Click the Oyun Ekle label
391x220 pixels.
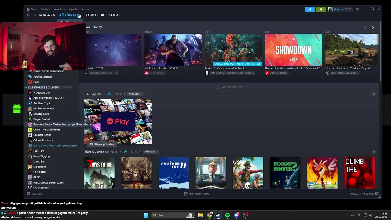pyautogui.click(x=38, y=194)
